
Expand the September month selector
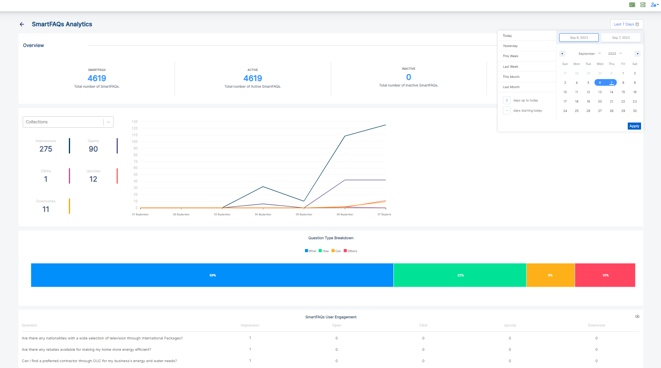tap(589, 54)
